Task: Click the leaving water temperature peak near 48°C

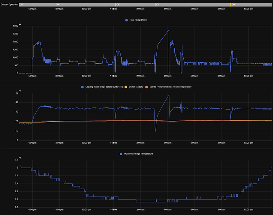Action: point(169,95)
